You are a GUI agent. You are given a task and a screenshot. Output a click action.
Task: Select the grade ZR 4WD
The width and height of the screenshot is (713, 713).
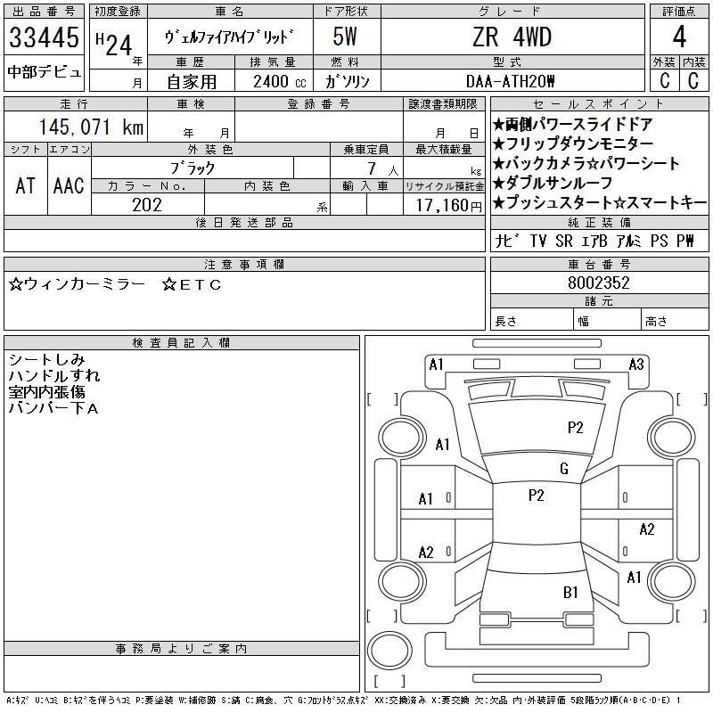coord(512,37)
